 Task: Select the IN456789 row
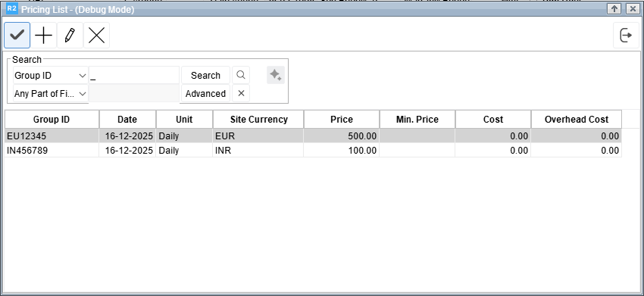point(313,150)
